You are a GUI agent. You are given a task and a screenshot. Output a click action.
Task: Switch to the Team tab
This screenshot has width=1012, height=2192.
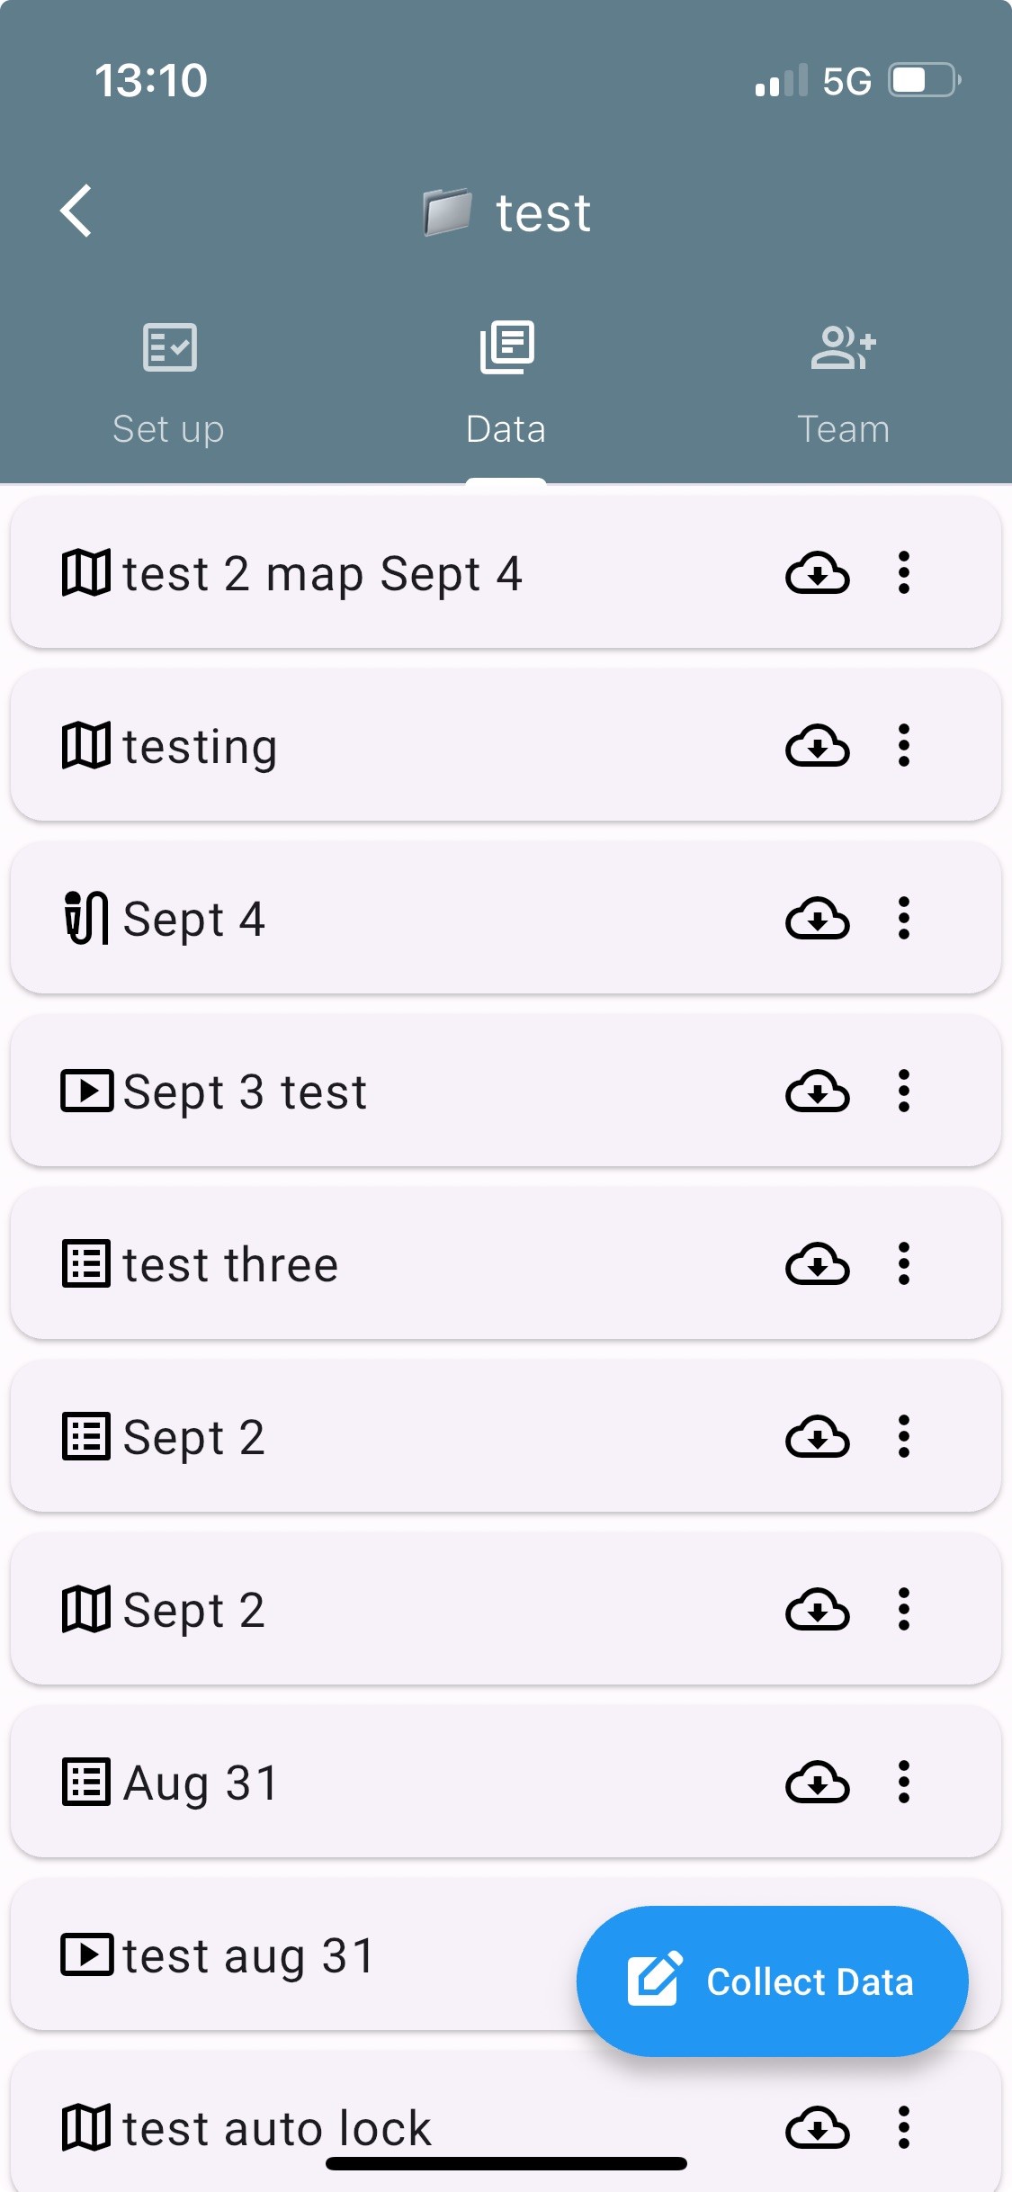pyautogui.click(x=843, y=384)
